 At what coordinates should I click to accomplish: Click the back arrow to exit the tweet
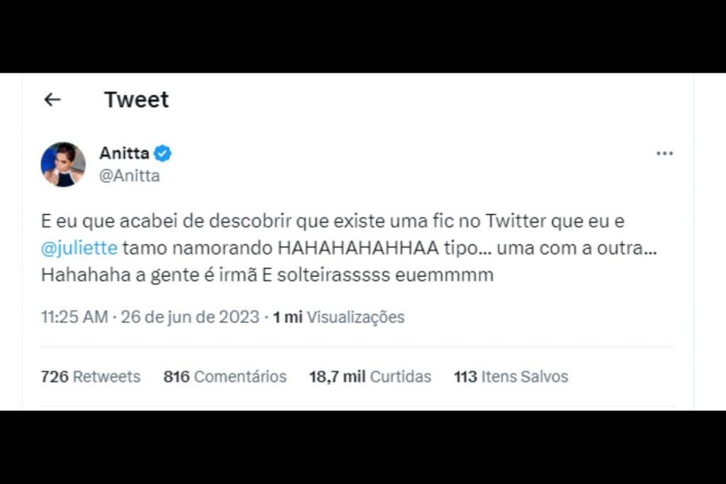click(52, 99)
